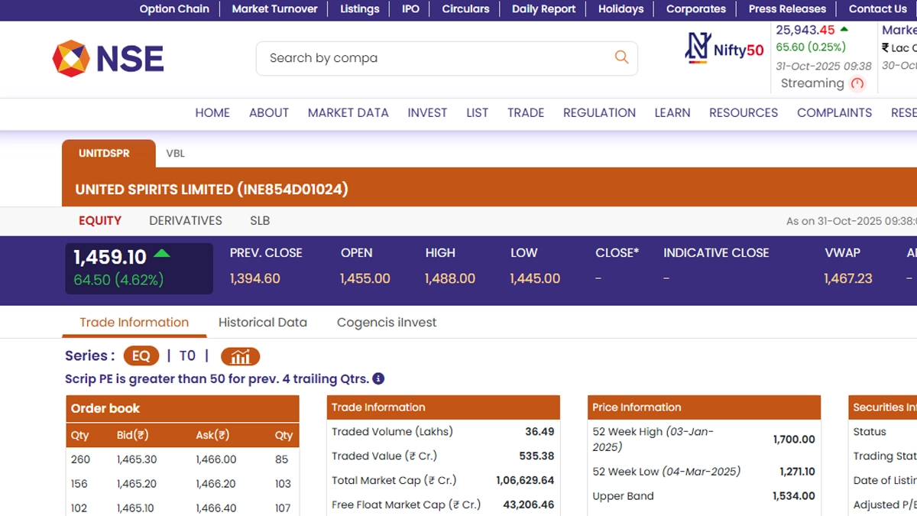Open the Option Chain link

click(174, 9)
